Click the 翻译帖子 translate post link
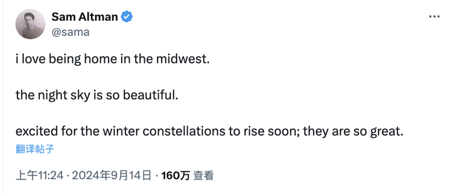This screenshot has height=195, width=453. 35,149
